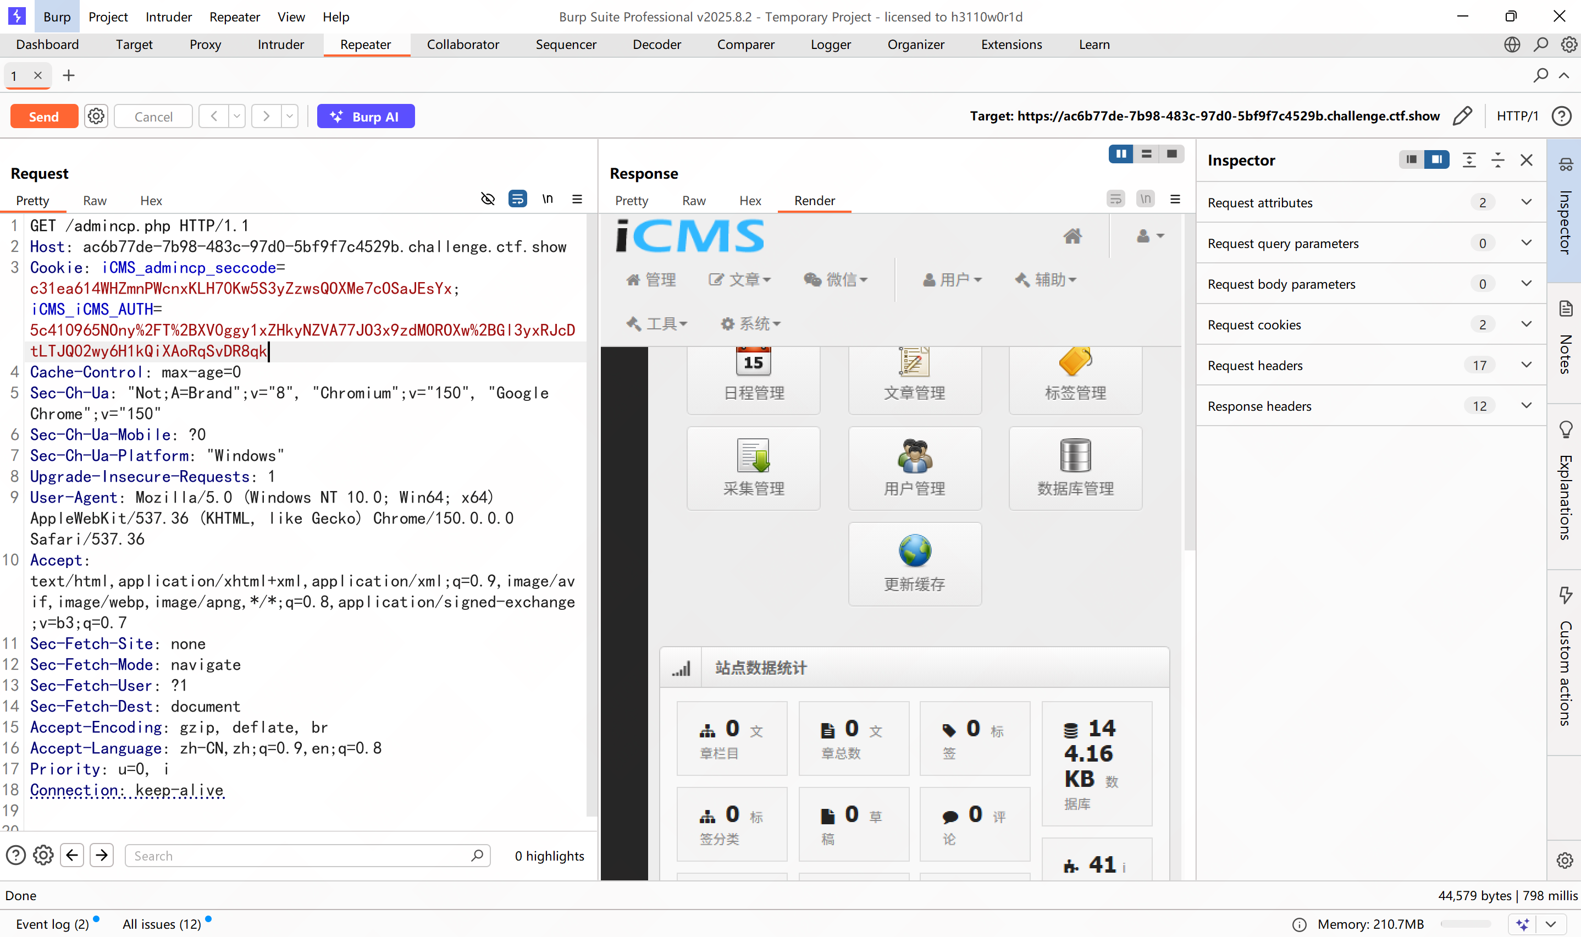Open the 数据库管理 database icon
This screenshot has width=1581, height=937.
coord(1075,455)
